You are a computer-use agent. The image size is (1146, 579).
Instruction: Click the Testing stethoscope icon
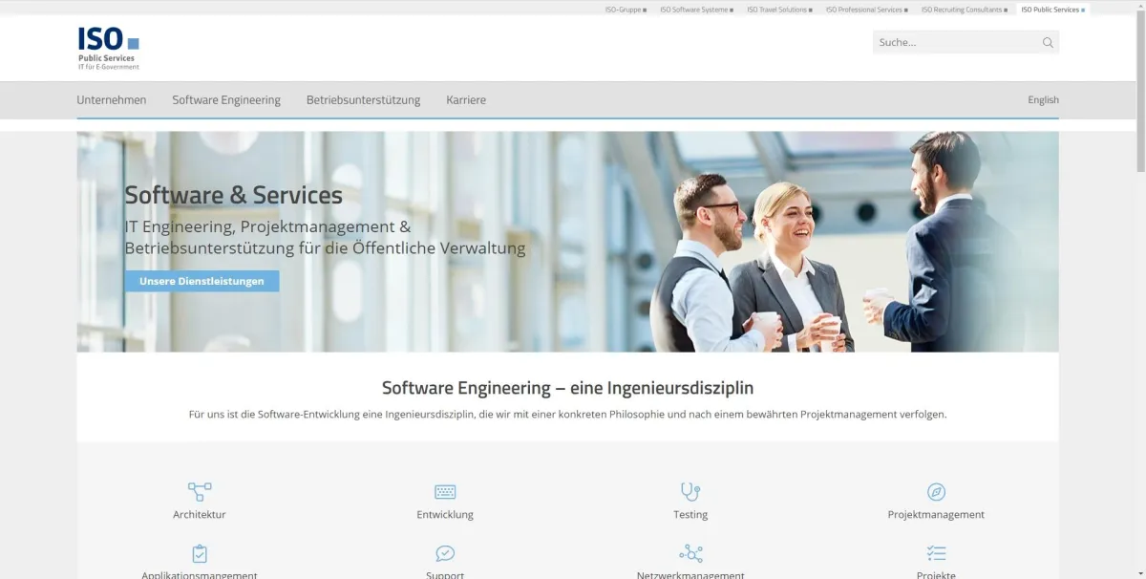tap(690, 492)
